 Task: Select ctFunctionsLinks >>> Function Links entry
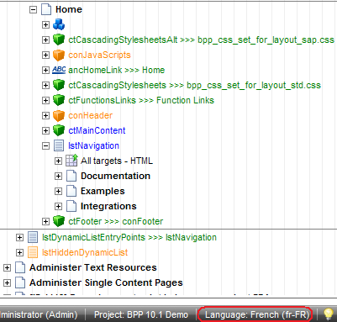141,100
